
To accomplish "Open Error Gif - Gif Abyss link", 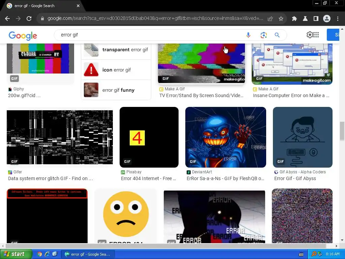I will click(x=295, y=178).
